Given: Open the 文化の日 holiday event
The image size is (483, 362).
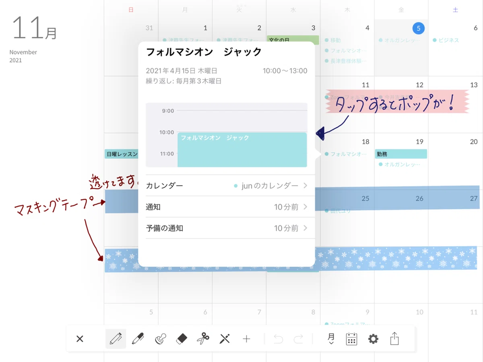Looking at the screenshot, I should tap(293, 40).
